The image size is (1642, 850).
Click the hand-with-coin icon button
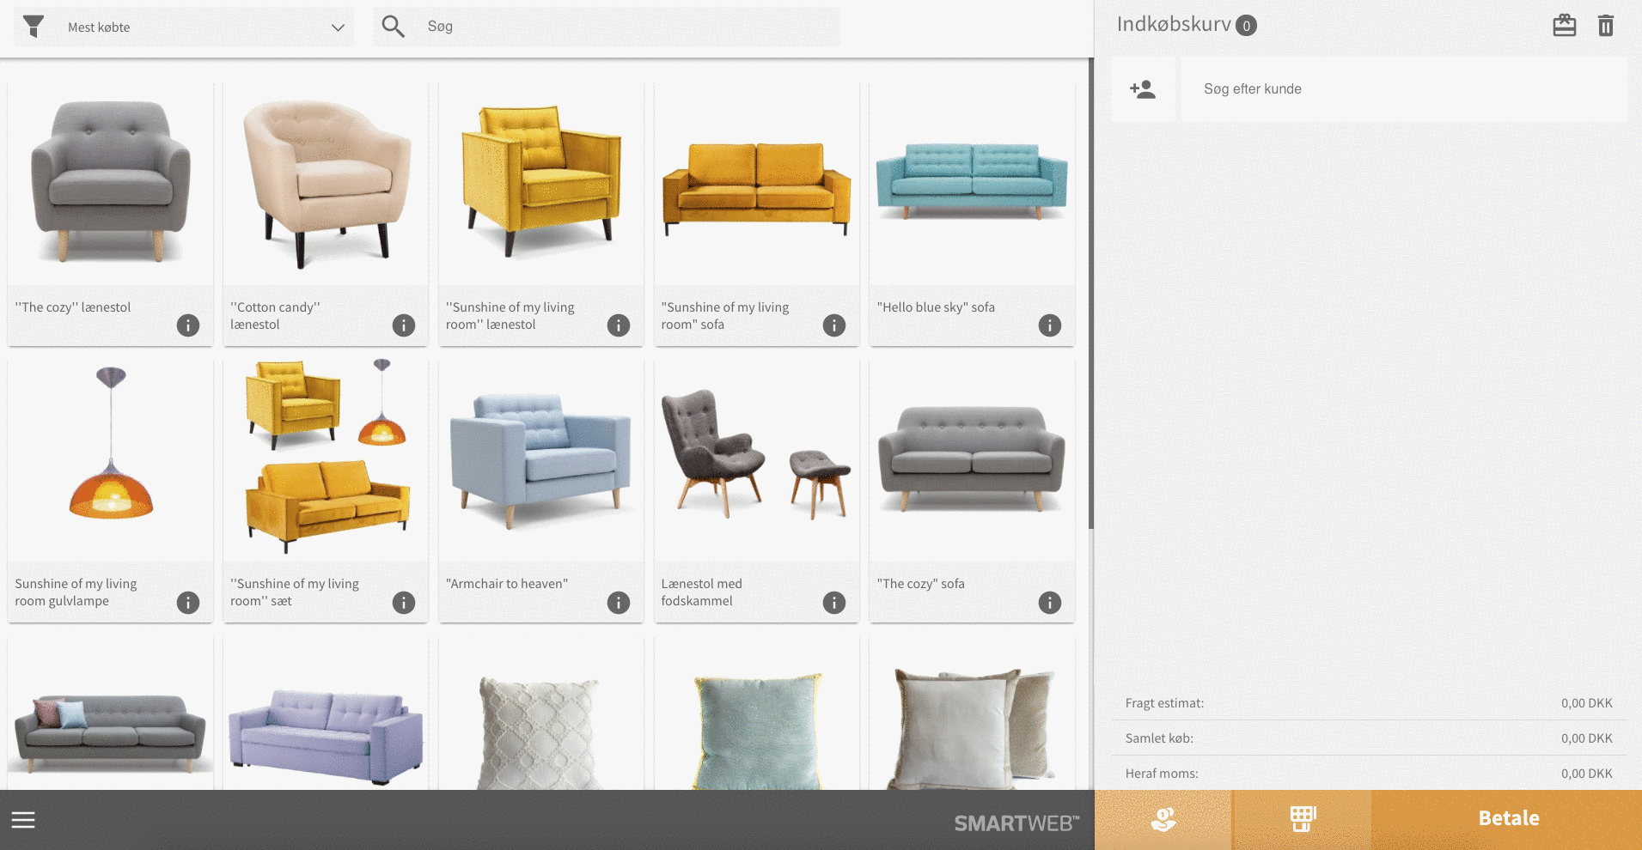[x=1163, y=820]
